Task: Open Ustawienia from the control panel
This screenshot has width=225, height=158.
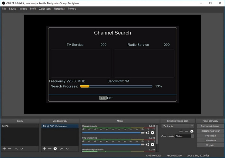Action: click(210, 140)
